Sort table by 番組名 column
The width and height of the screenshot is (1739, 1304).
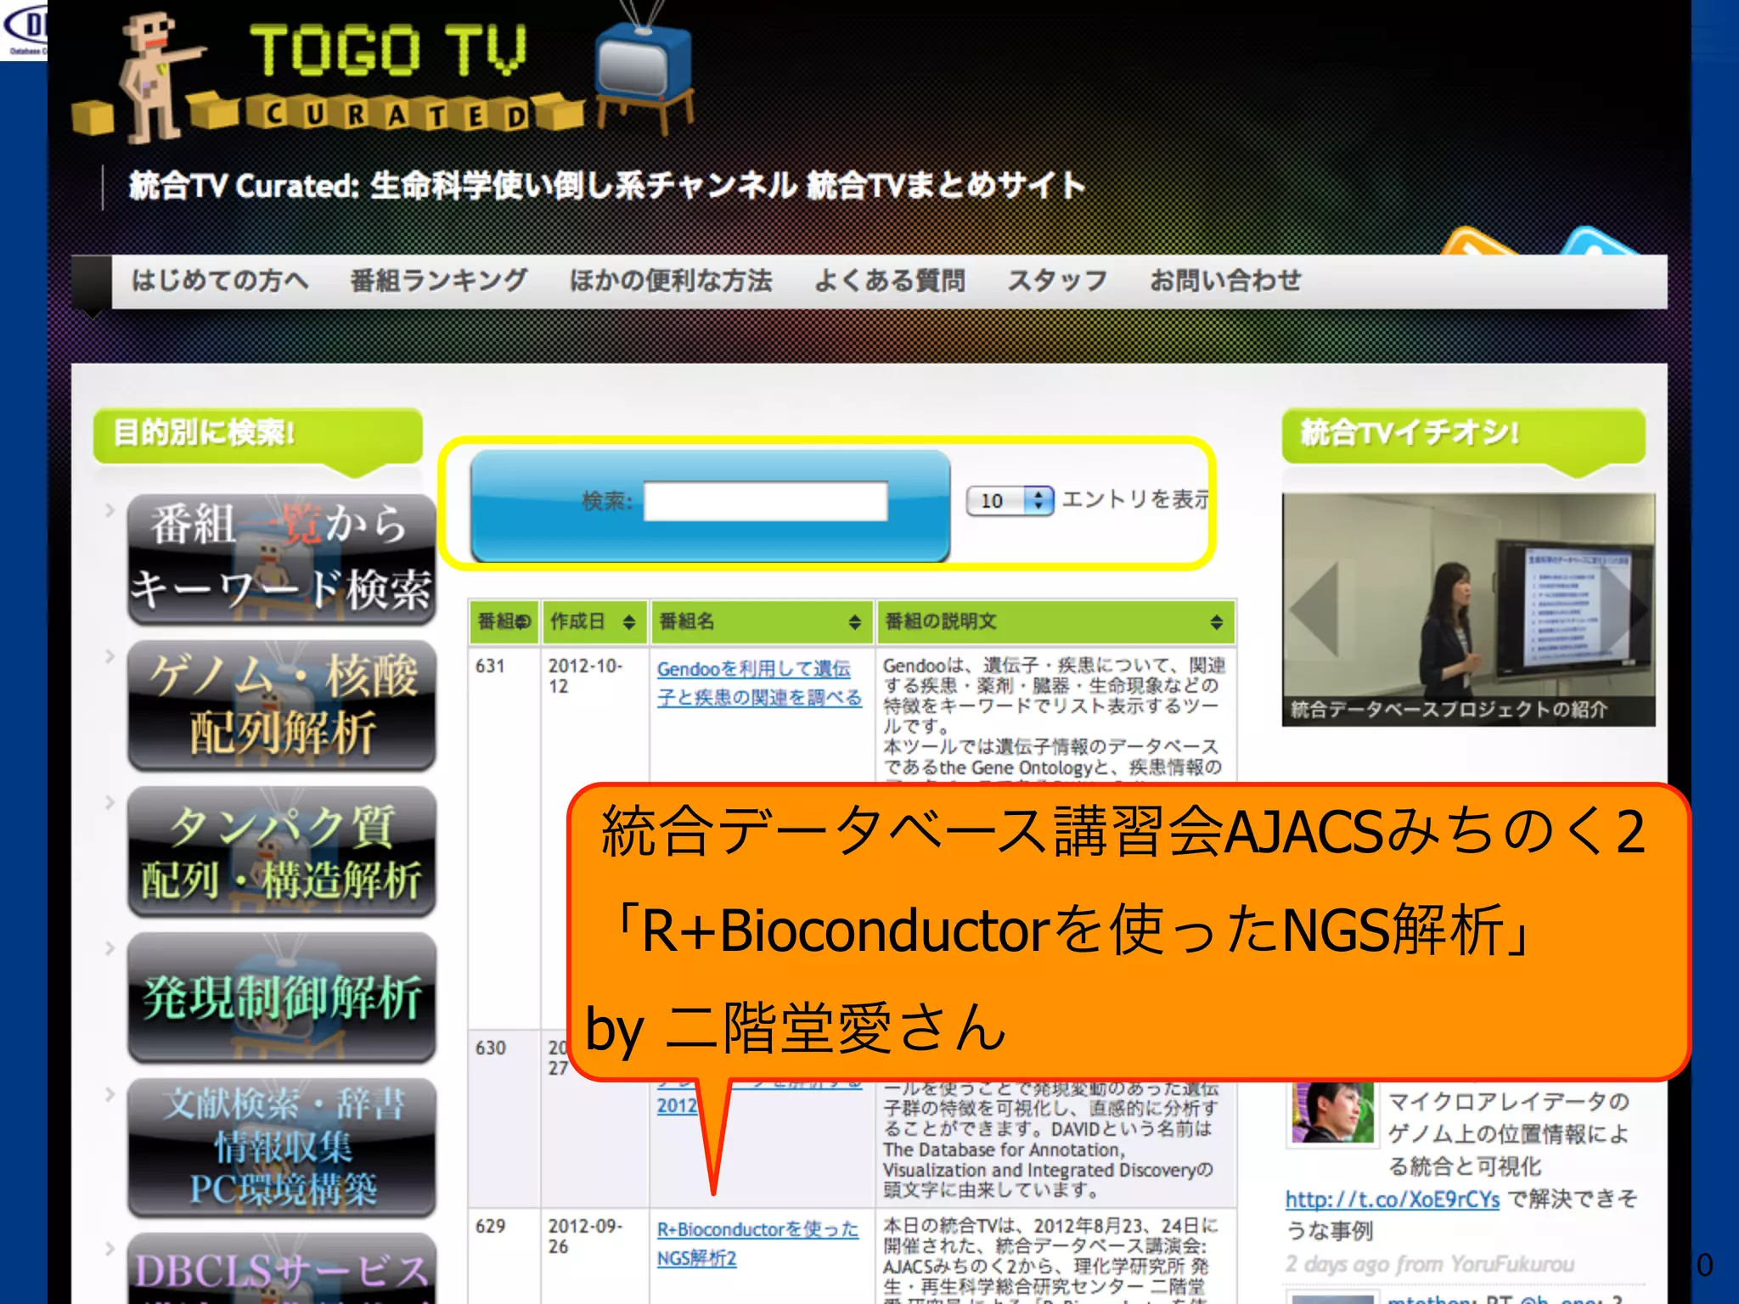761,621
